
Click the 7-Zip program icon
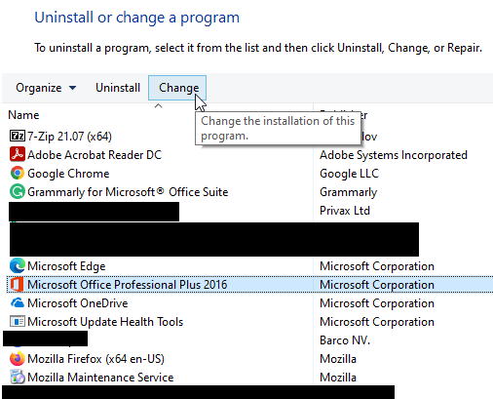(18, 136)
